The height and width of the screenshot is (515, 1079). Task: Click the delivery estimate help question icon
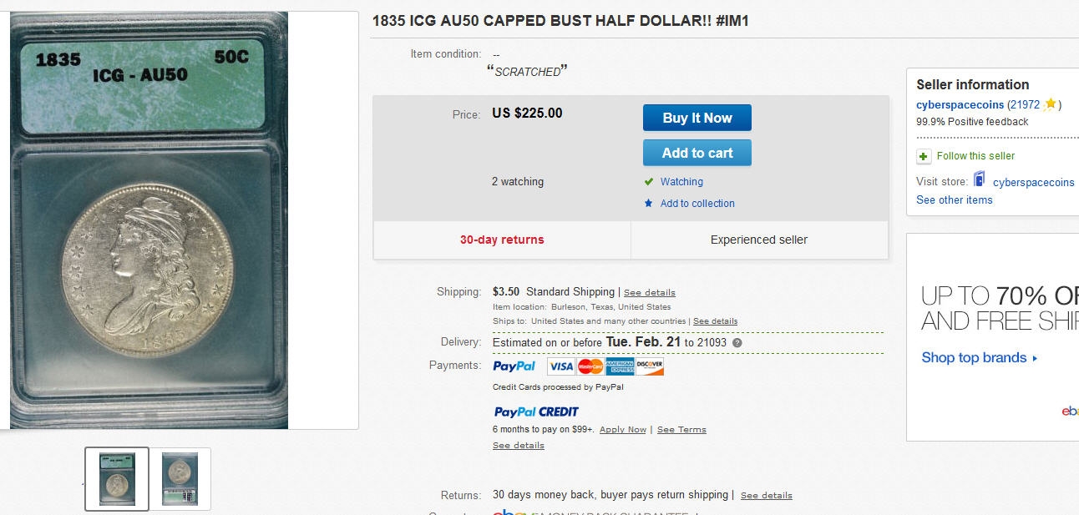(737, 343)
